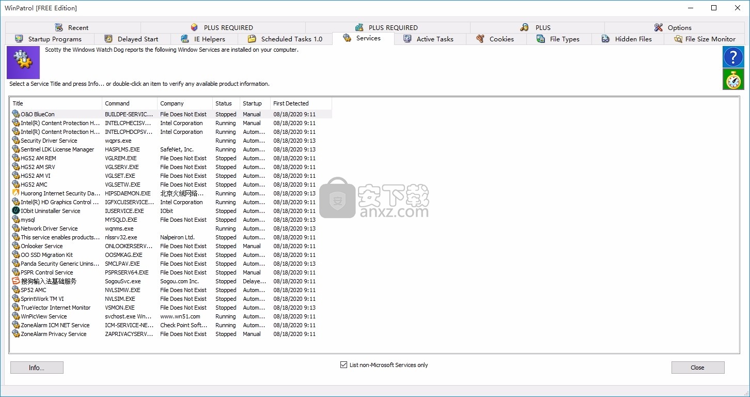The width and height of the screenshot is (750, 397).
Task: Click the Delayed Start tab icon
Action: pyautogui.click(x=108, y=39)
